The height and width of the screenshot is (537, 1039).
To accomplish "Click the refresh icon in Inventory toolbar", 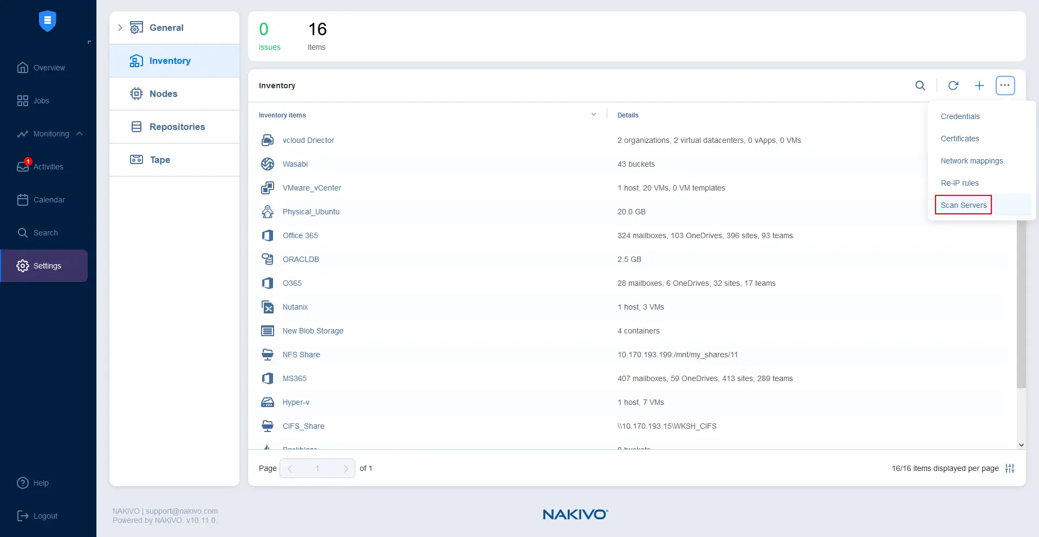I will click(953, 86).
